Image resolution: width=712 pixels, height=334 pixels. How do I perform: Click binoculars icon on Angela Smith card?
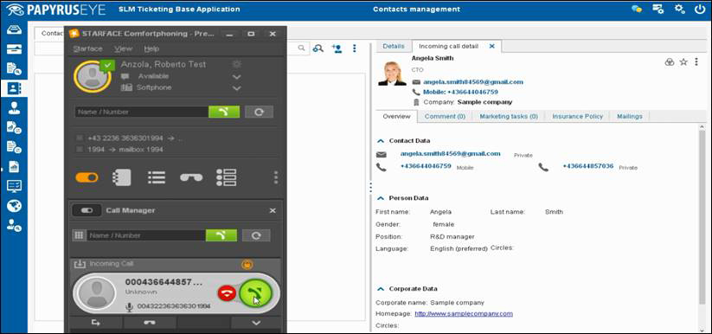(x=670, y=62)
